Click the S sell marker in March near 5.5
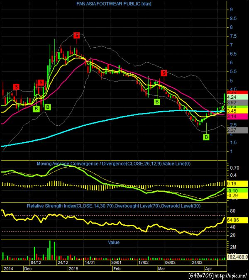Viewport: 249px width, 280px height. [x=164, y=73]
